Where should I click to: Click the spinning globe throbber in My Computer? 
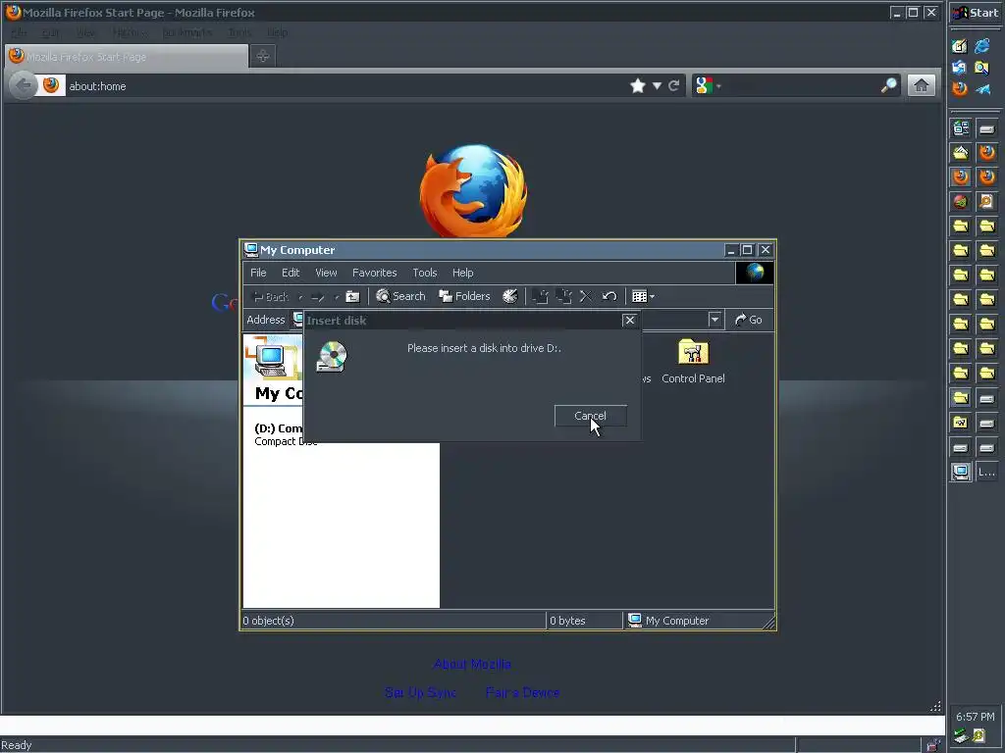(755, 273)
